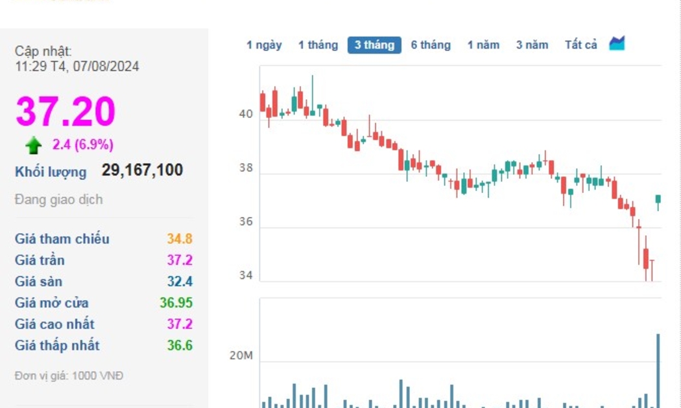Viewport: 681px width, 408px height.
Task: Click the current price 37.20
Action: tap(66, 111)
